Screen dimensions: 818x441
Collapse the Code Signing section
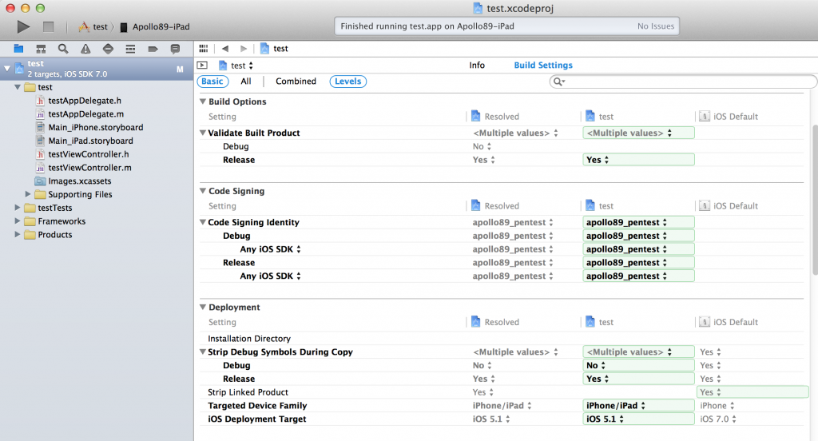pos(203,190)
